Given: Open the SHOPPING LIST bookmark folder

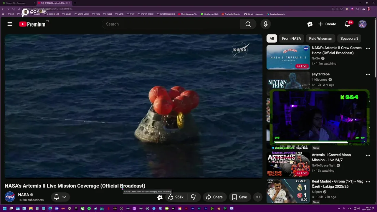Looking at the screenshot, I should pos(51,14).
